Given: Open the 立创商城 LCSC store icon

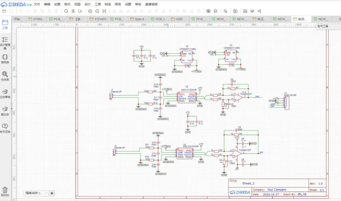Looking at the screenshot, I should point(5,93).
